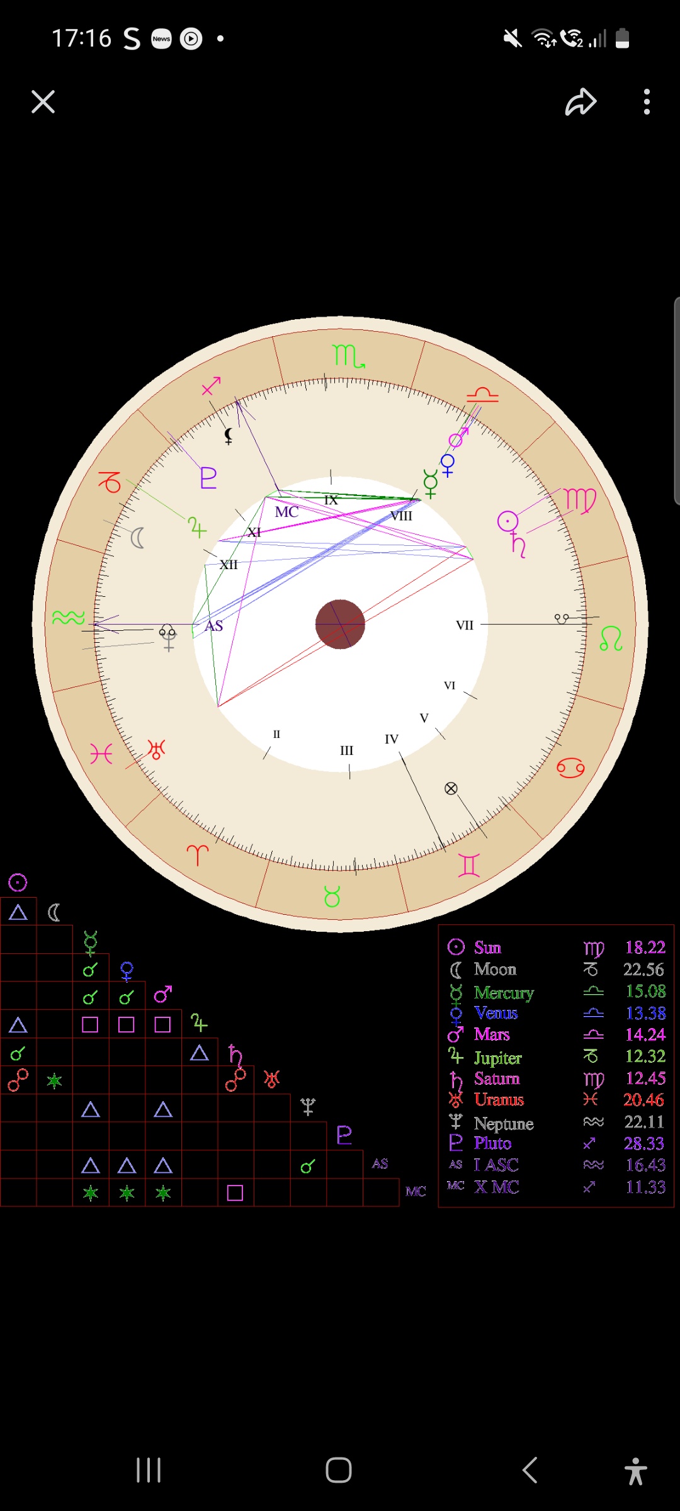Tap the degree value 28.33 for Pluto
Screen dimensions: 680x1511
[x=644, y=1143]
